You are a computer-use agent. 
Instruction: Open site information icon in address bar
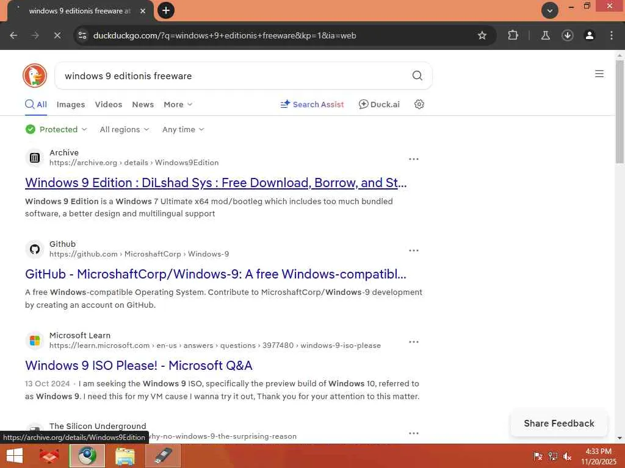(82, 35)
